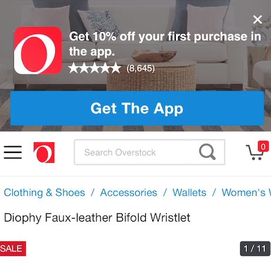Click the Diophy Faux-leather Bifold Wristlet title
The width and height of the screenshot is (271, 271).
pos(97,218)
